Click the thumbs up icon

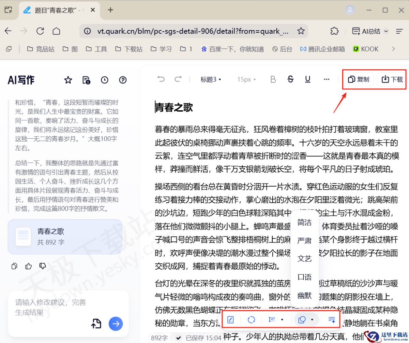29,266
